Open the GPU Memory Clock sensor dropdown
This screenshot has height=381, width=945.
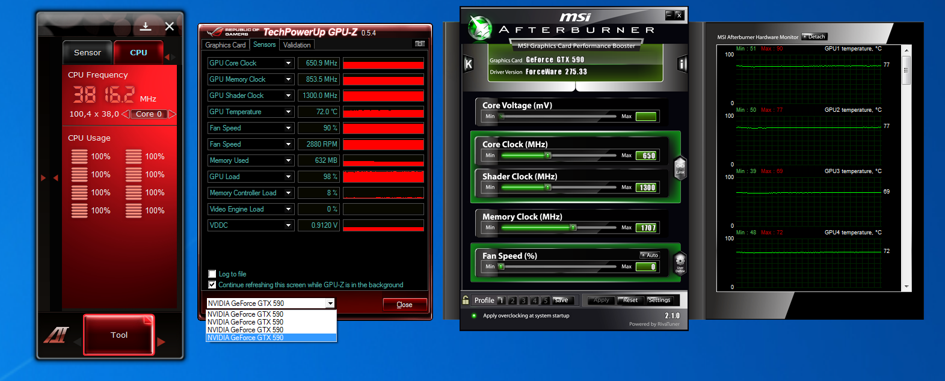pyautogui.click(x=289, y=79)
